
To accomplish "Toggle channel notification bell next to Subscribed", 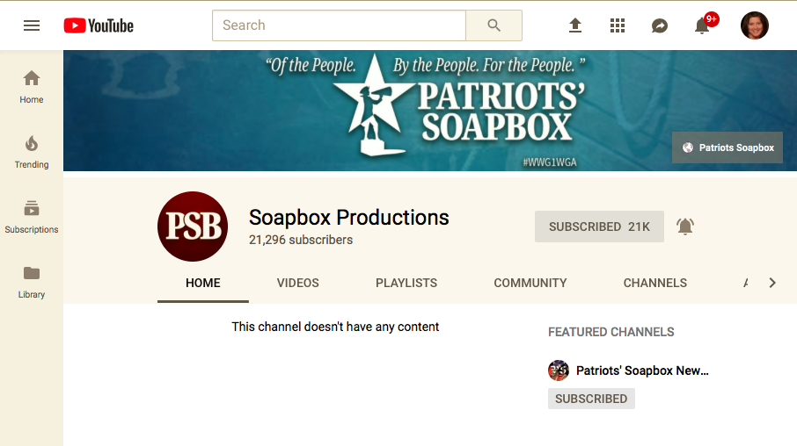I will (x=684, y=227).
